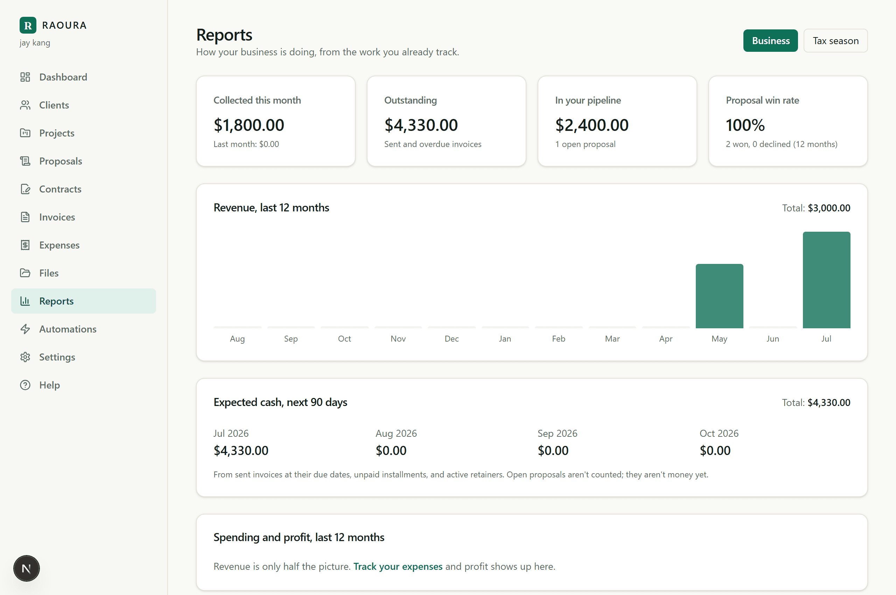Screen dimensions: 896x595
Task: Click the Oct 2026 $0.00 amount
Action: (x=715, y=450)
